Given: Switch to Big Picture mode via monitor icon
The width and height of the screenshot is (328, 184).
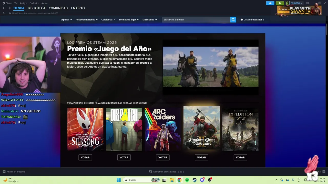Looking at the screenshot, I should point(308,3).
